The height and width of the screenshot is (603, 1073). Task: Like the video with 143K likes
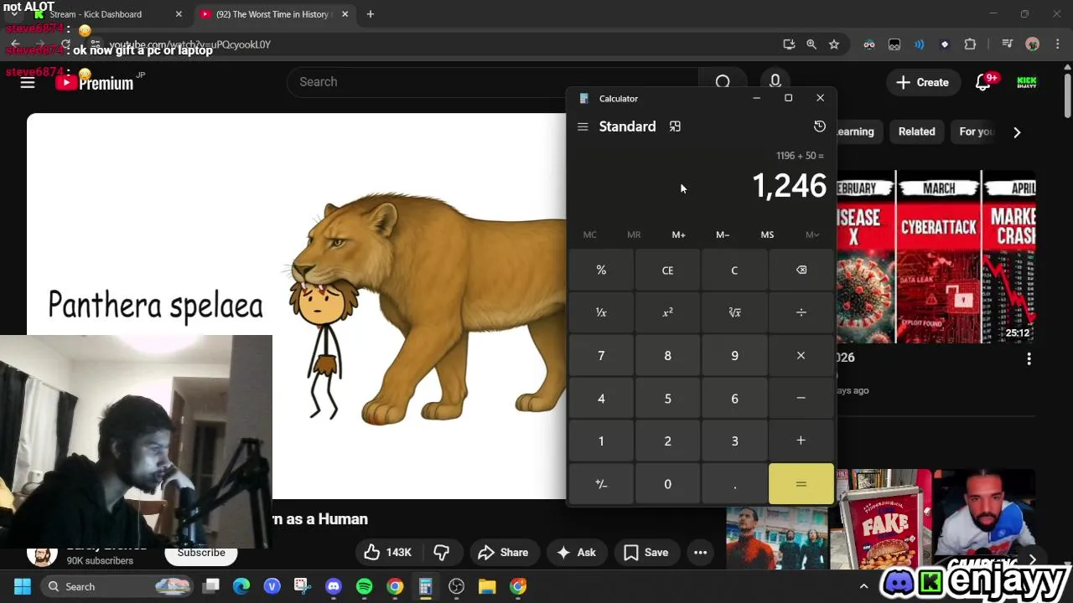click(388, 552)
